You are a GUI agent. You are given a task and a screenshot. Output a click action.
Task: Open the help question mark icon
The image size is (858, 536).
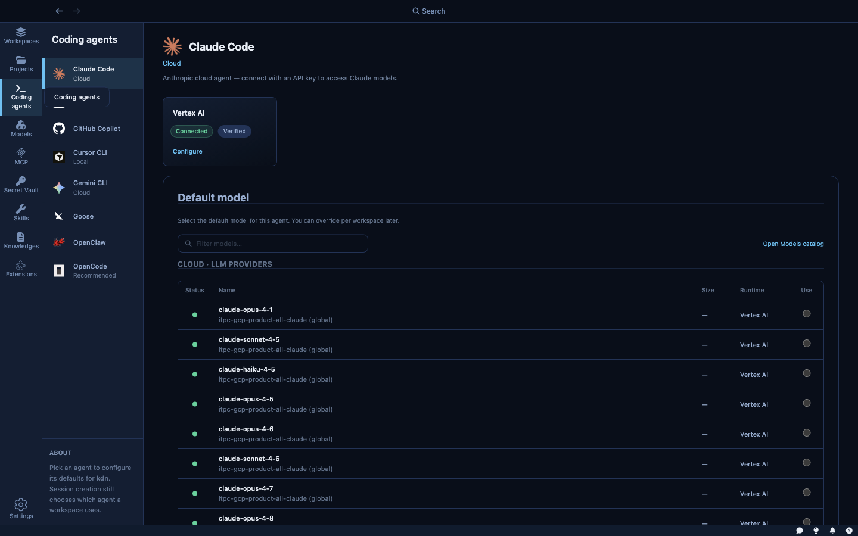pyautogui.click(x=849, y=531)
